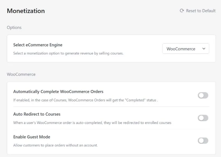The height and width of the screenshot is (157, 221).
Task: Click the Monetization page heading
Action: pyautogui.click(x=26, y=11)
